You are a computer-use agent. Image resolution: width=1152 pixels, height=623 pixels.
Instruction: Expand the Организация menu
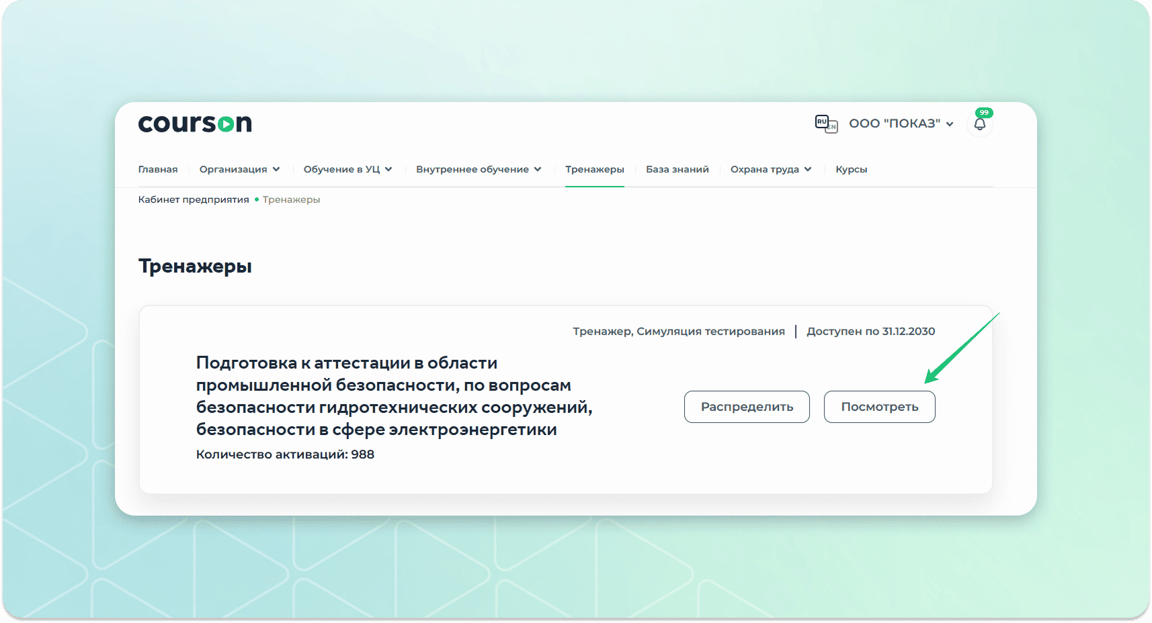click(239, 169)
